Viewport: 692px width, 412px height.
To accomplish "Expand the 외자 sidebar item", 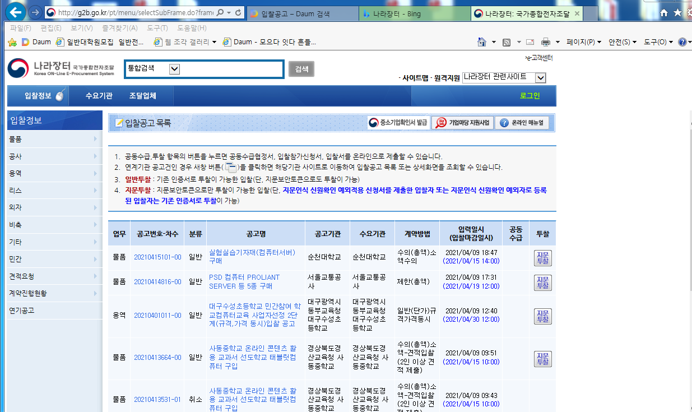I will 54,207.
